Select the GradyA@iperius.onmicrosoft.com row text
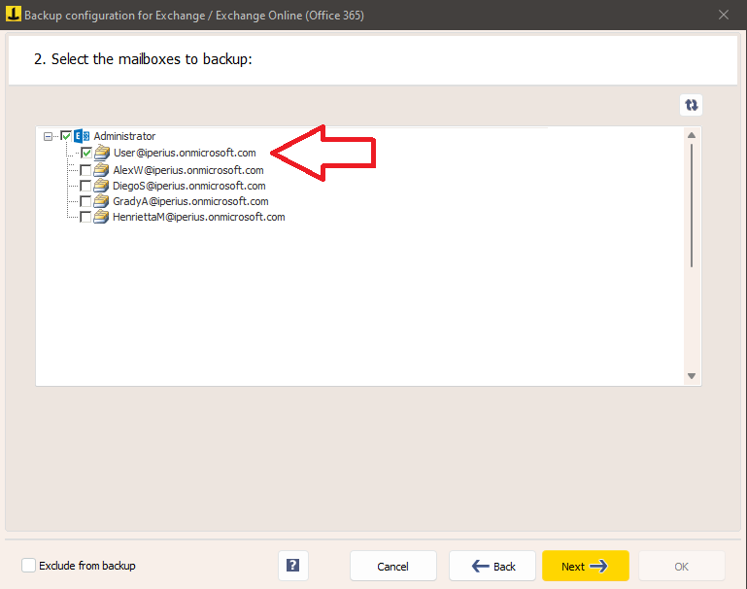The image size is (747, 589). (x=190, y=201)
